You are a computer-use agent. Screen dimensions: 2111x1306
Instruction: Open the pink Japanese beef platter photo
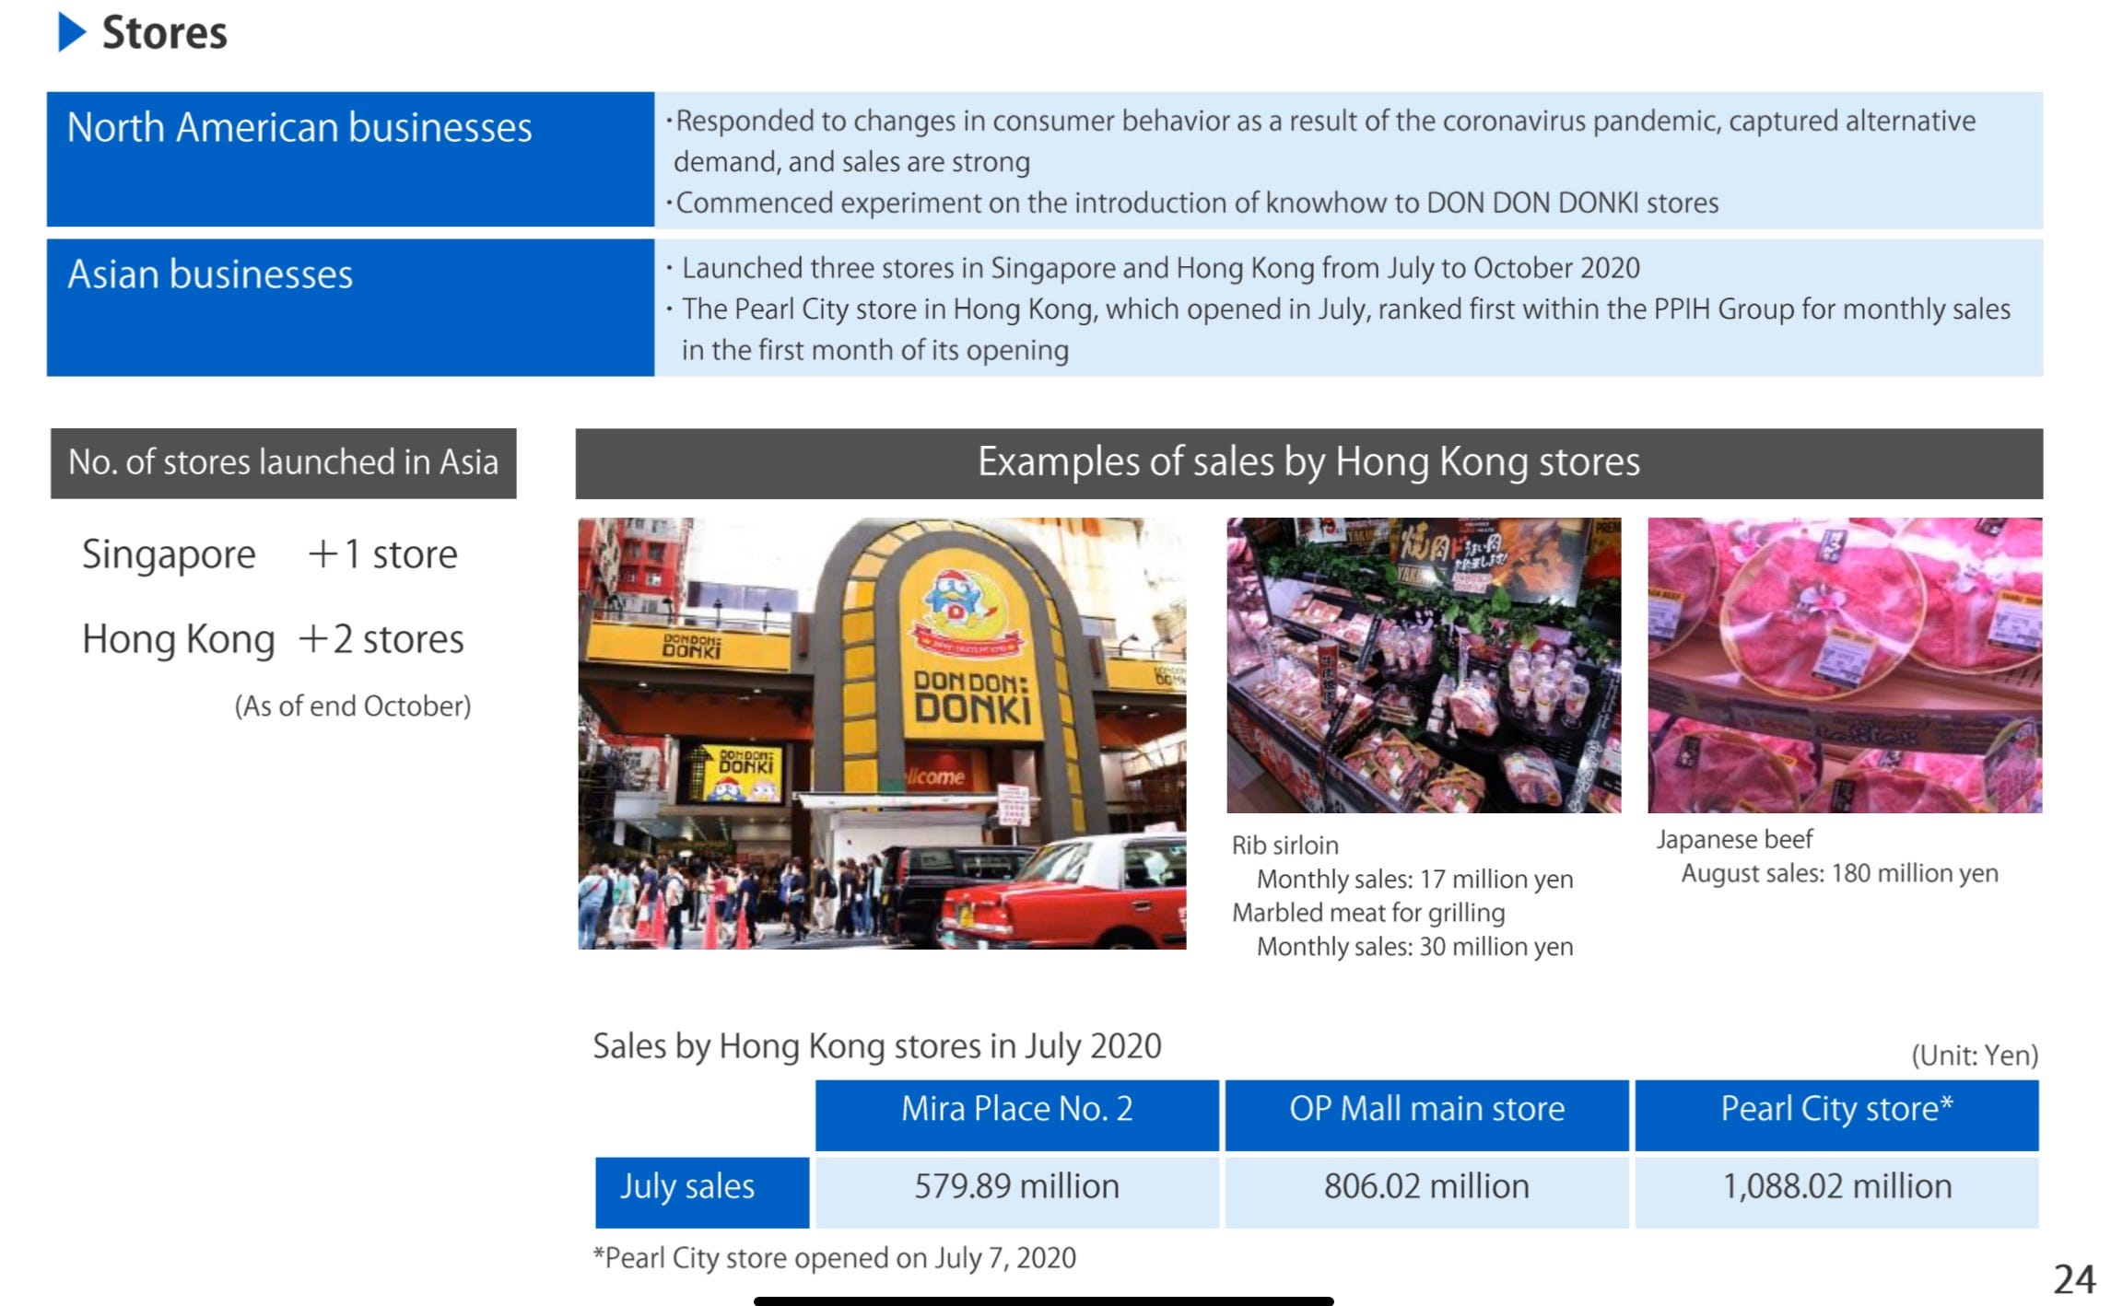tap(1845, 665)
